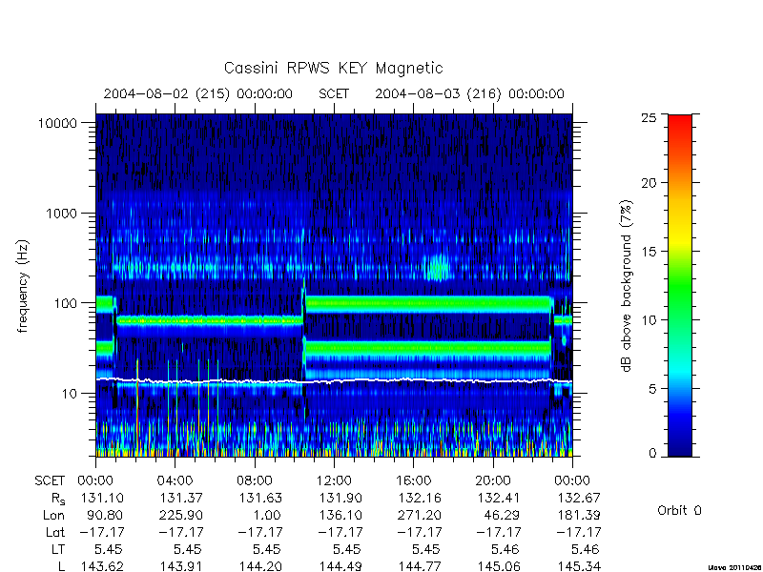The height and width of the screenshot is (572, 763).
Task: Select the L value 144.49
Action: click(340, 566)
